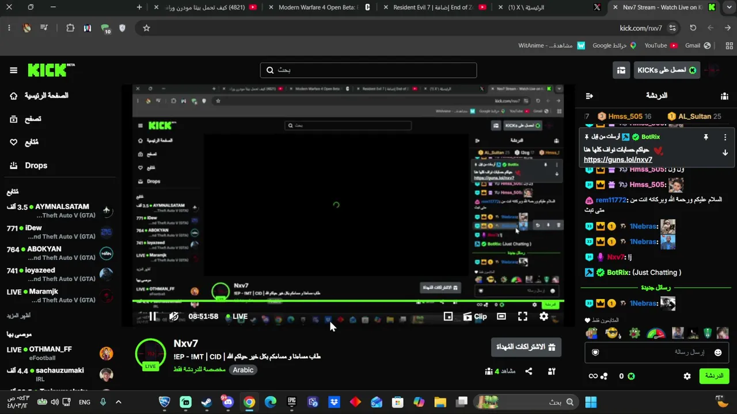Focus the Kick search field بحث
The width and height of the screenshot is (737, 414).
[368, 70]
